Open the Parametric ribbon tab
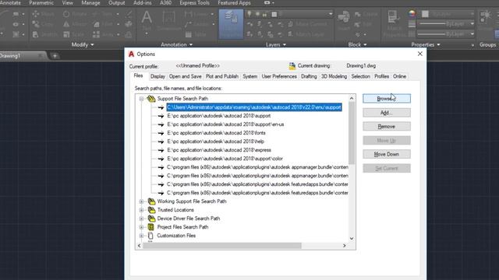 pos(41,3)
